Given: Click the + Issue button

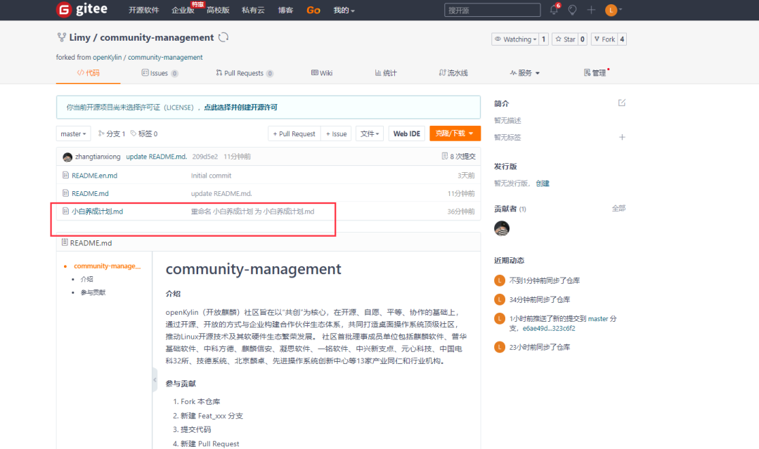Looking at the screenshot, I should (337, 134).
